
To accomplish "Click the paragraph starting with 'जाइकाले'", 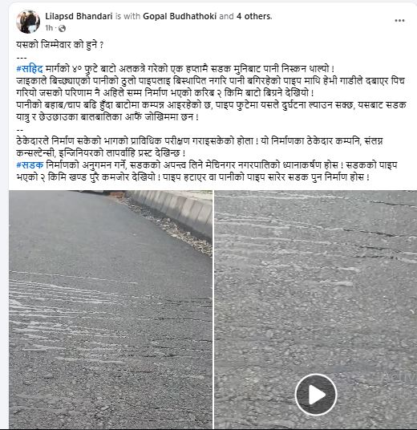I will [211, 87].
